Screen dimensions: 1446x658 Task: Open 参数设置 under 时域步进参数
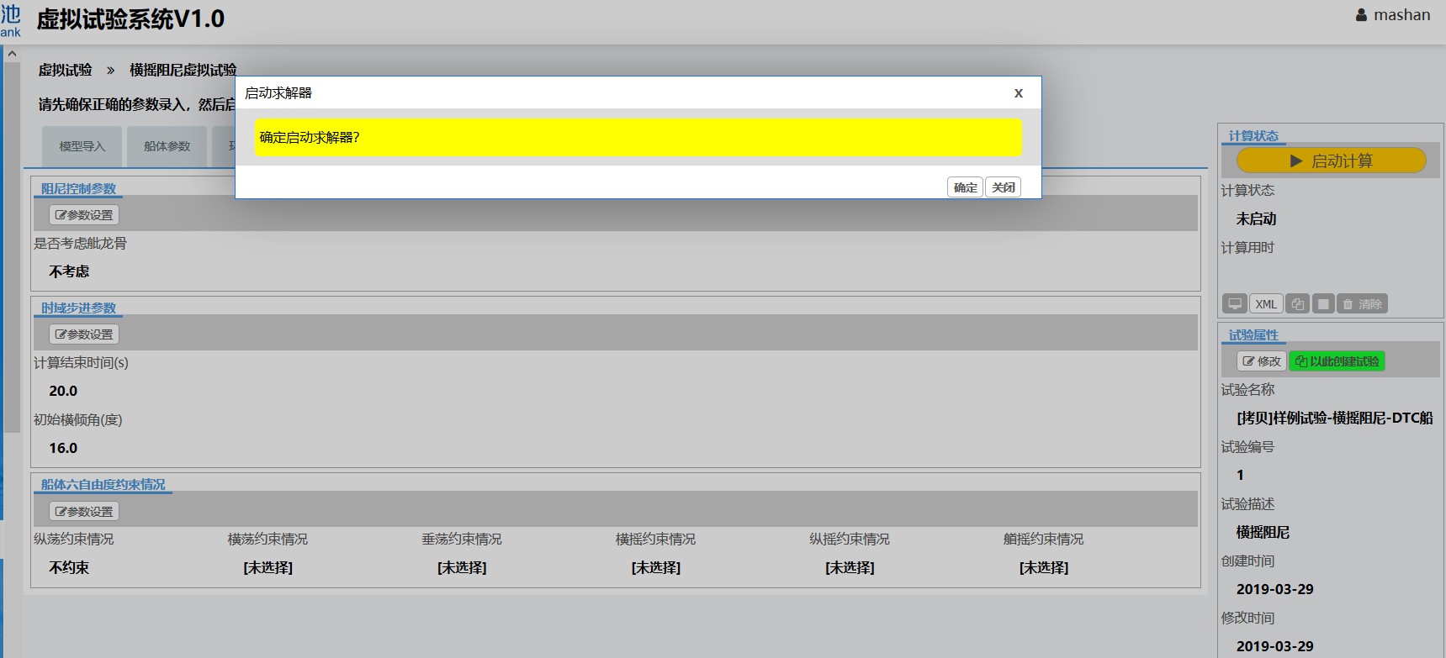84,334
